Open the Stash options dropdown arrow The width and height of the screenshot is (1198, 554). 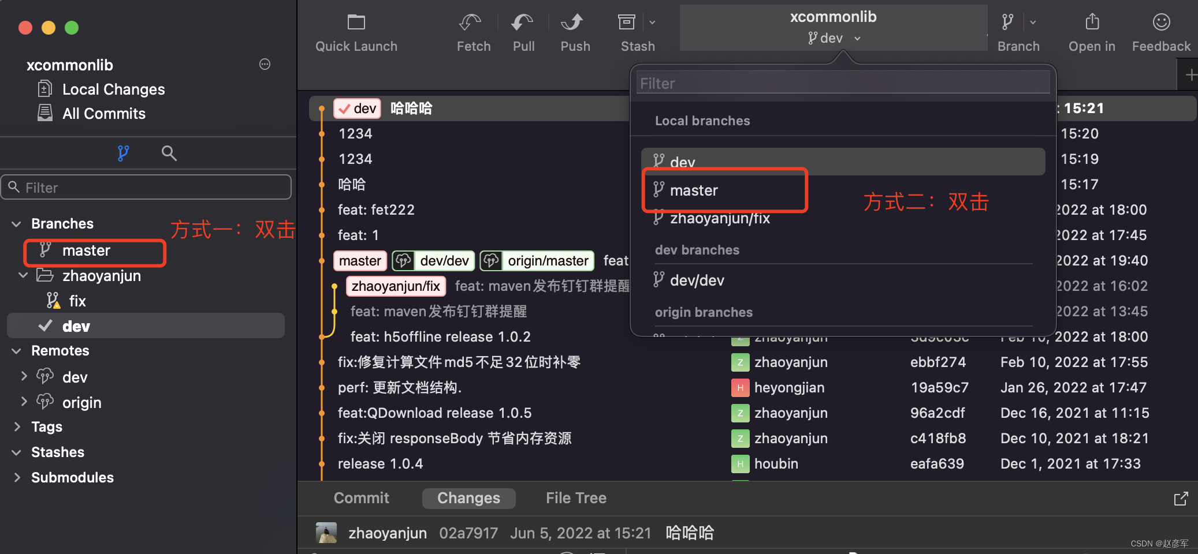click(652, 23)
